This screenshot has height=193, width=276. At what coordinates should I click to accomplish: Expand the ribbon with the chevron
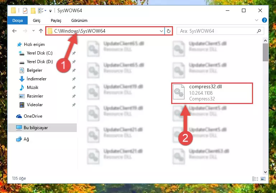(257, 20)
